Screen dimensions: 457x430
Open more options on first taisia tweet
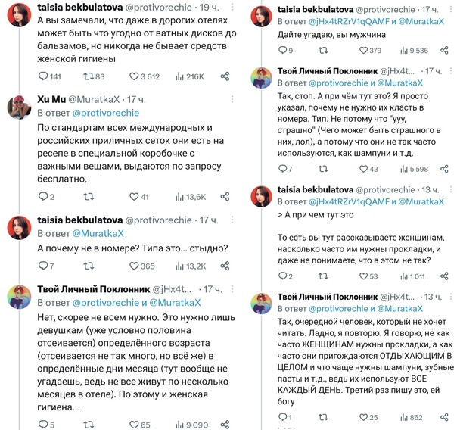click(x=232, y=7)
